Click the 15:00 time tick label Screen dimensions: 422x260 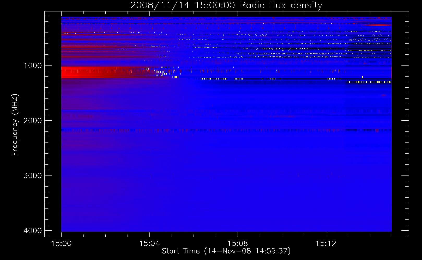[61, 244]
